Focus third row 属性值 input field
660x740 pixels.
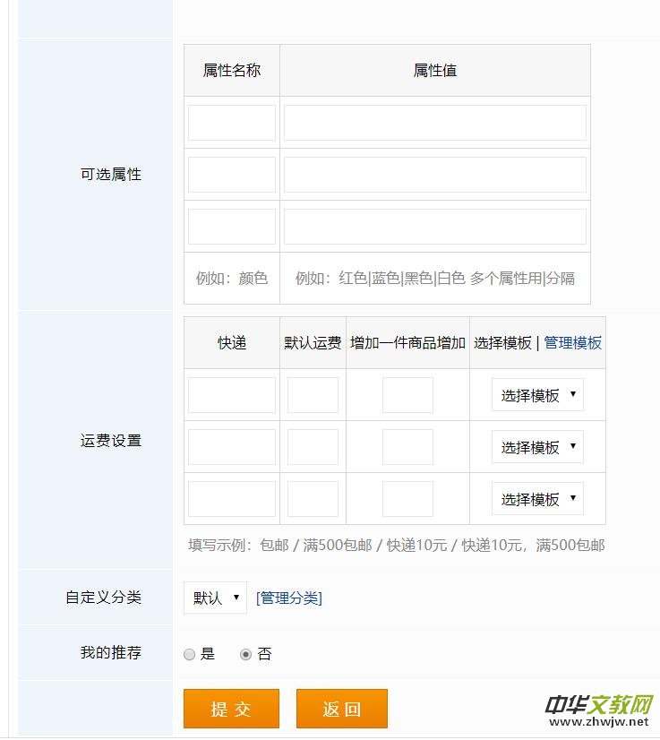coord(435,227)
